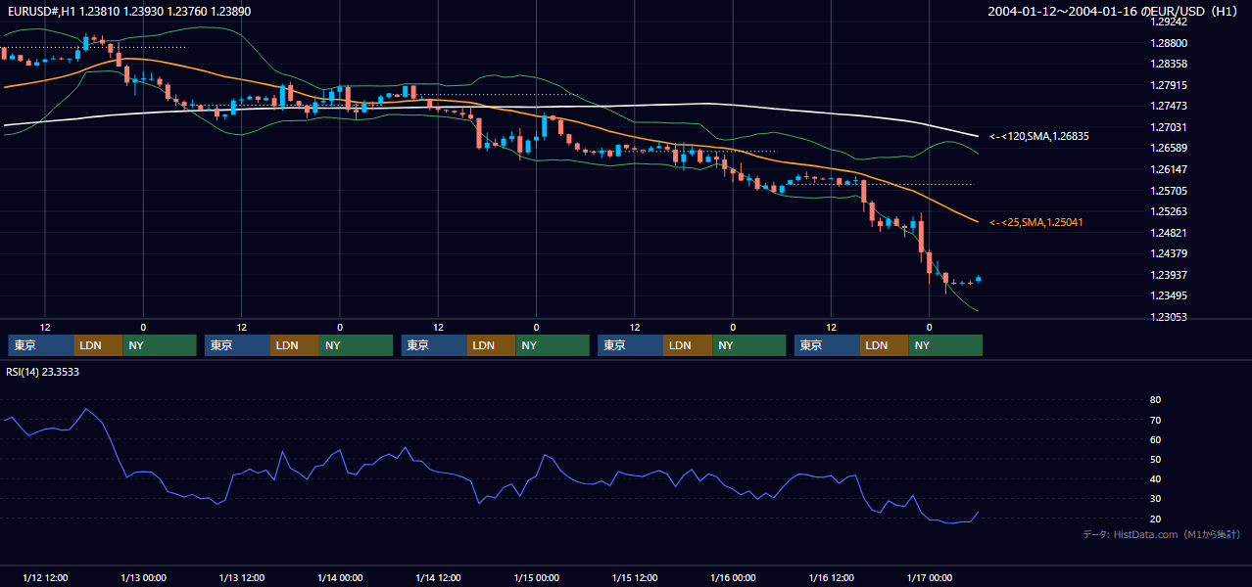
Task: Click time axis label 1/17 00:00
Action: point(930,578)
